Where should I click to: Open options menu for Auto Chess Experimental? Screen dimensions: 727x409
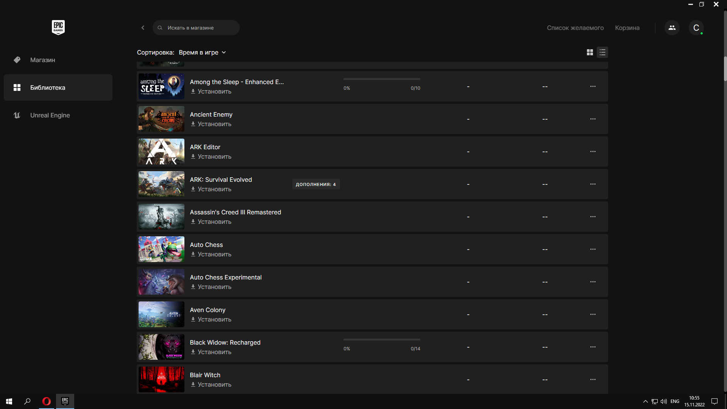pos(593,282)
